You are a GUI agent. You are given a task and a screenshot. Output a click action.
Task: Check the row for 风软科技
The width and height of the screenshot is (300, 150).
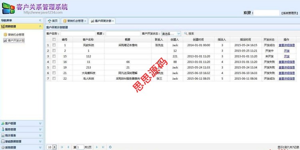[x=54, y=45]
